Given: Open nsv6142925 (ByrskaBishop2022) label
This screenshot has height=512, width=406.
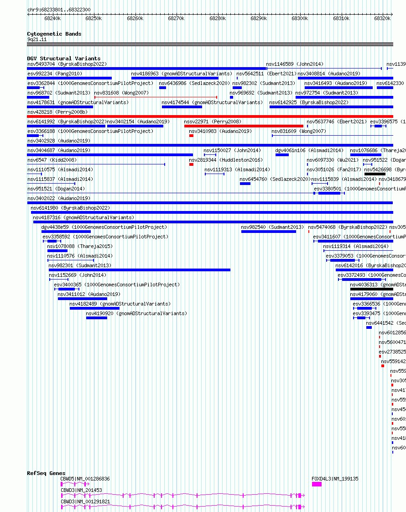Looking at the screenshot, I should 309,102.
